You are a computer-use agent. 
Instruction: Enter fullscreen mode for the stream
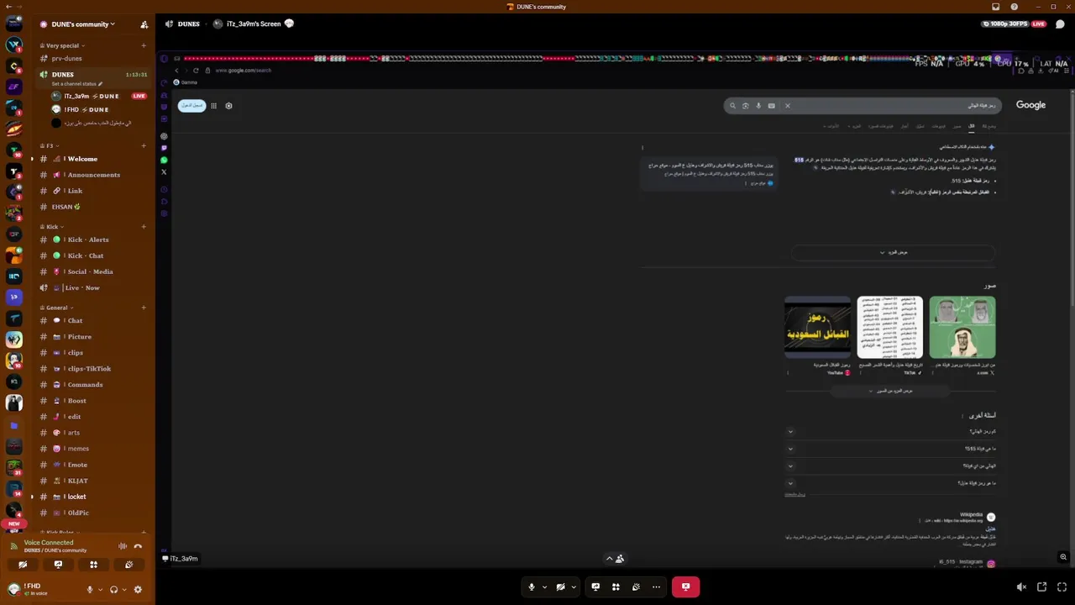pos(1062,587)
